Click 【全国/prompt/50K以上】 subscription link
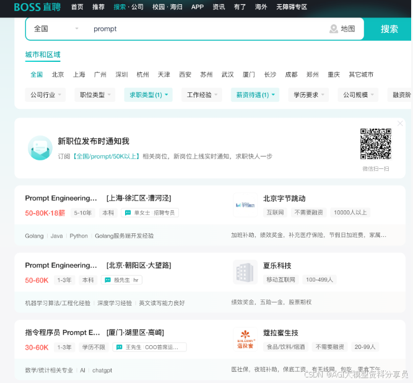The height and width of the screenshot is (383, 413). (106, 157)
